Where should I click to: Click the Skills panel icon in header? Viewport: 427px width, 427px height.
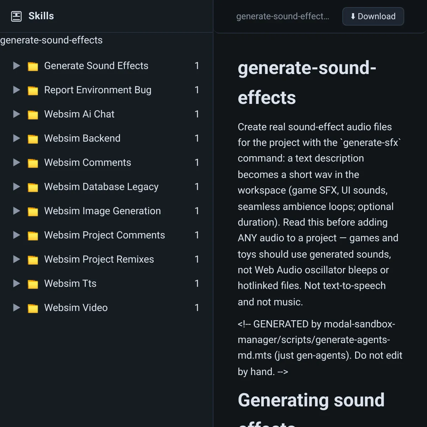[16, 16]
